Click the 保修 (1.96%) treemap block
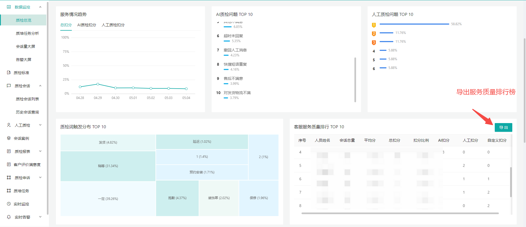 (x=259, y=198)
